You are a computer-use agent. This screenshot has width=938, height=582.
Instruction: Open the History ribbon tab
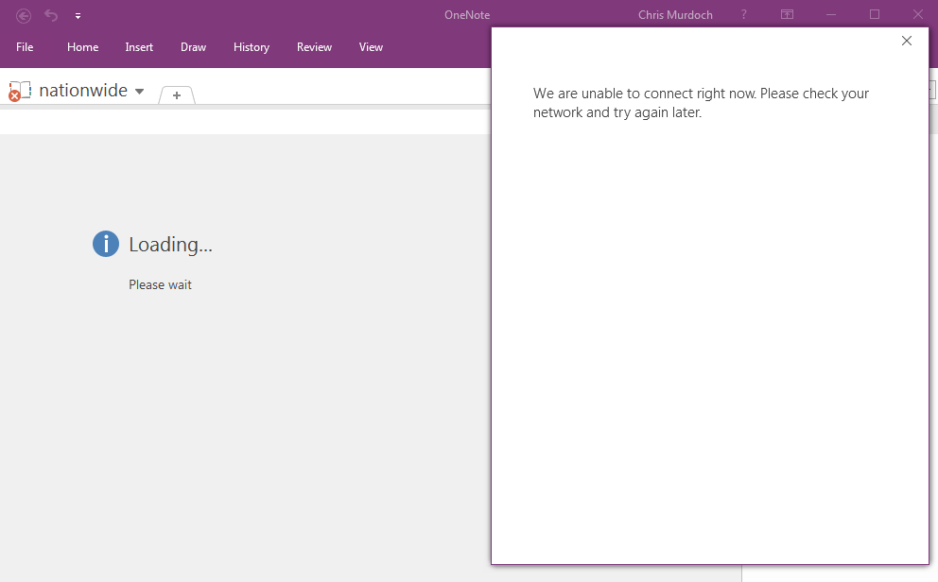point(252,47)
